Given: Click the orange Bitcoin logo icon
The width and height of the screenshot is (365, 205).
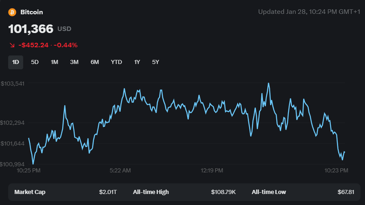Looking at the screenshot, I should click(x=12, y=12).
